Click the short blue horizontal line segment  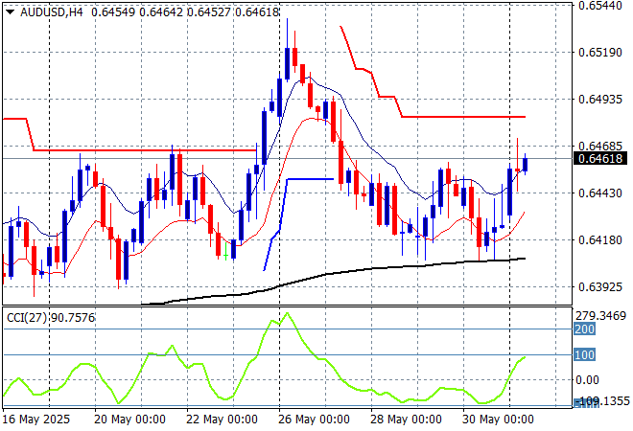(x=309, y=179)
